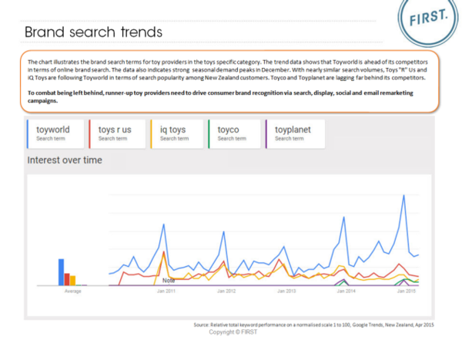This screenshot has height=347, width=462.
Task: Click the Note marker on the chart
Action: pyautogui.click(x=168, y=281)
